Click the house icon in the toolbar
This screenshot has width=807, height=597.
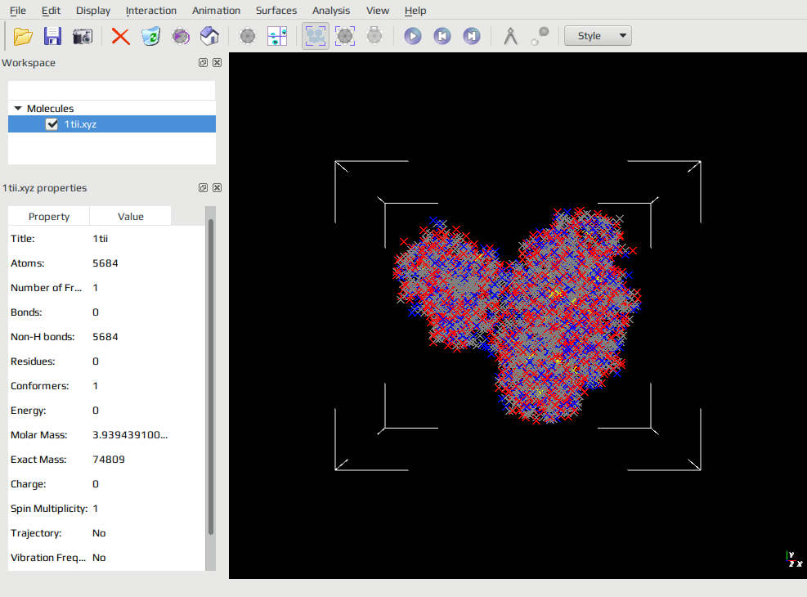(210, 36)
